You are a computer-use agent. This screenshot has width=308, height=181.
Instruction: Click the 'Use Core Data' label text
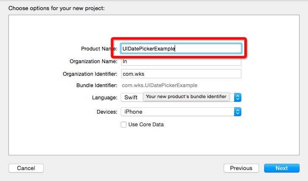point(146,125)
